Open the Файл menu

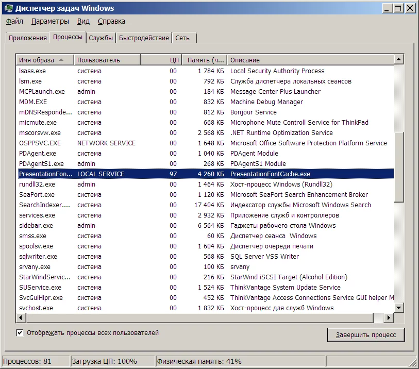(14, 22)
